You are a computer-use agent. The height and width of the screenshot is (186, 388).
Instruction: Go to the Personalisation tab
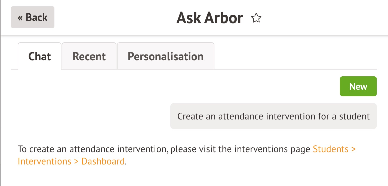pos(165,56)
